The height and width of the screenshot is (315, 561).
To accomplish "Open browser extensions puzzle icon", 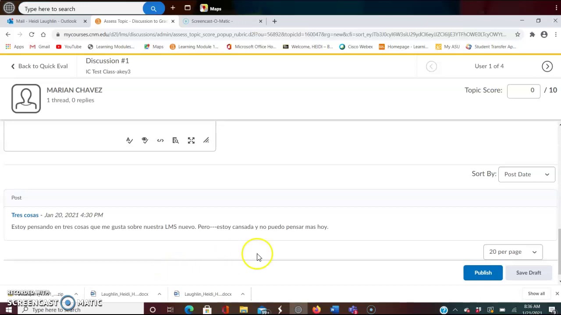I will (x=532, y=34).
